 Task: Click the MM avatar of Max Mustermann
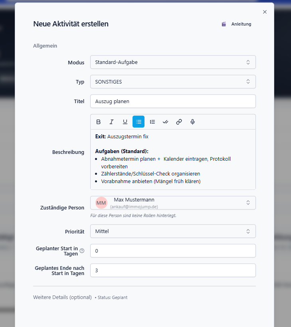tap(101, 203)
